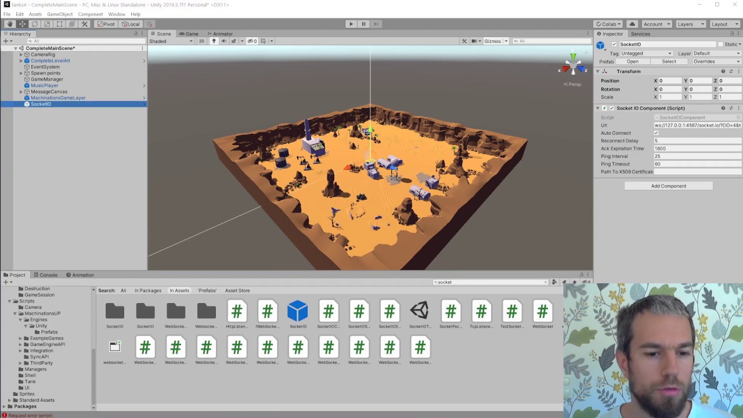
Task: Select the combined Transform tool
Action: pos(72,24)
